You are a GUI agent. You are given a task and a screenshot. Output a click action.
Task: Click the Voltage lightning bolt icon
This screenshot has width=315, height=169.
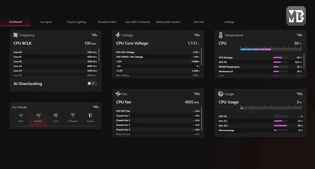(x=118, y=35)
